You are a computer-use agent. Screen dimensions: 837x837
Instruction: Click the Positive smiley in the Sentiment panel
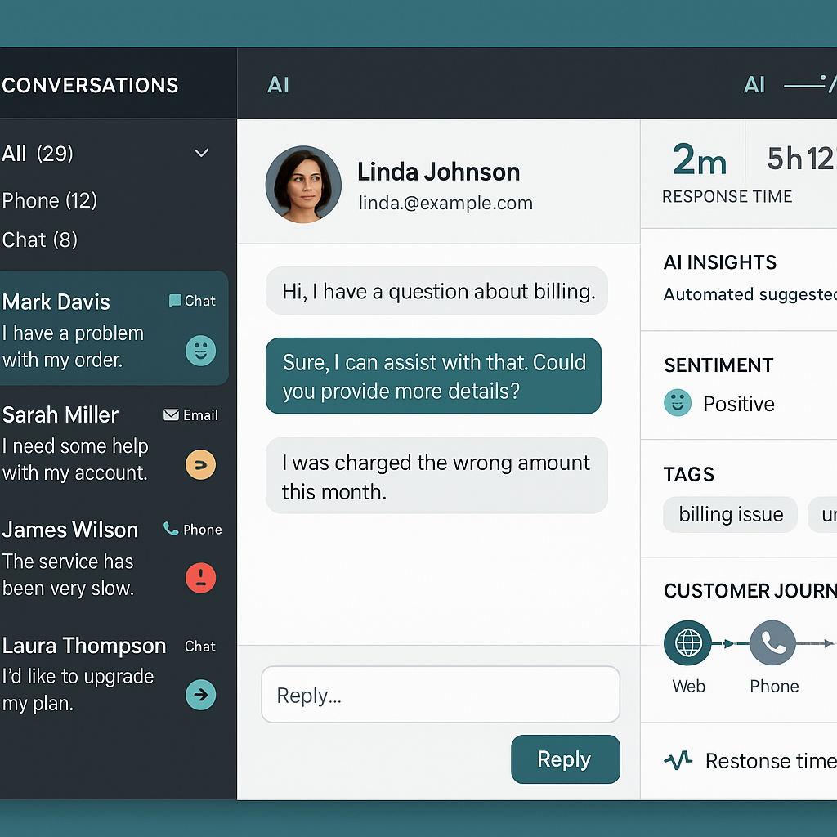point(677,403)
